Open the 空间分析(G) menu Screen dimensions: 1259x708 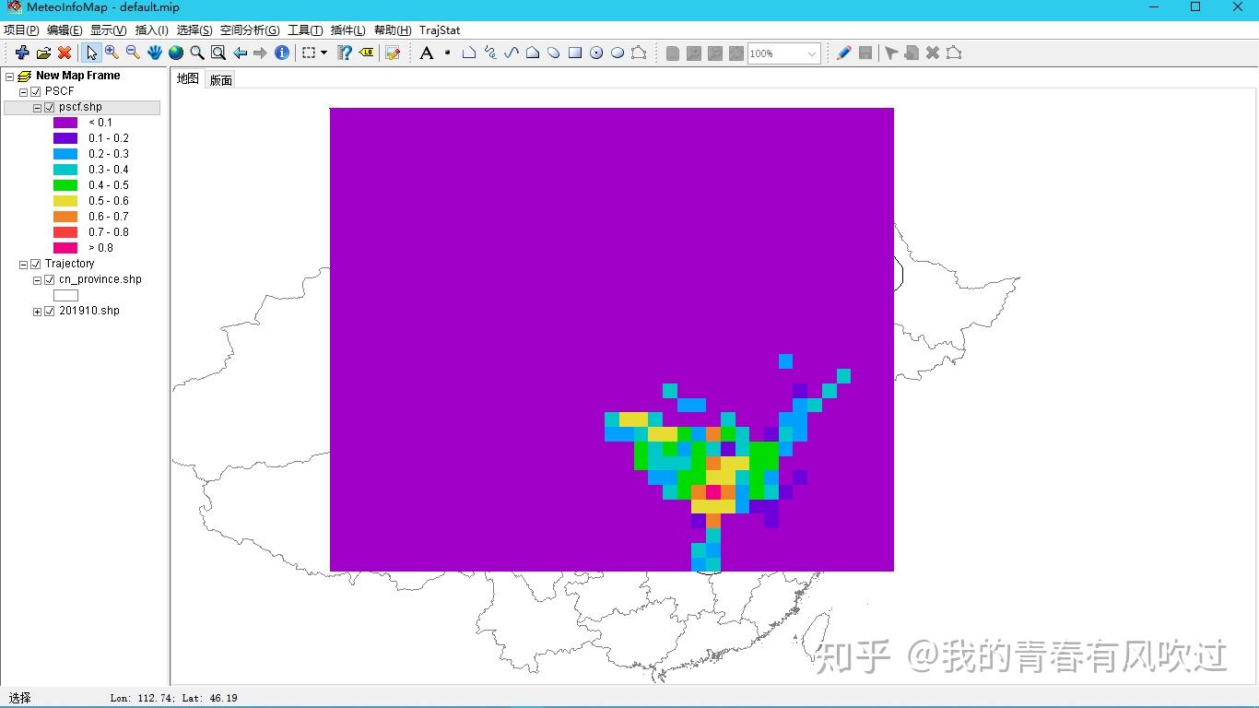click(250, 30)
